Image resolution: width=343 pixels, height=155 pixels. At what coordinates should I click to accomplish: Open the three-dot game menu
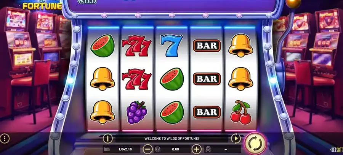pos(5,138)
